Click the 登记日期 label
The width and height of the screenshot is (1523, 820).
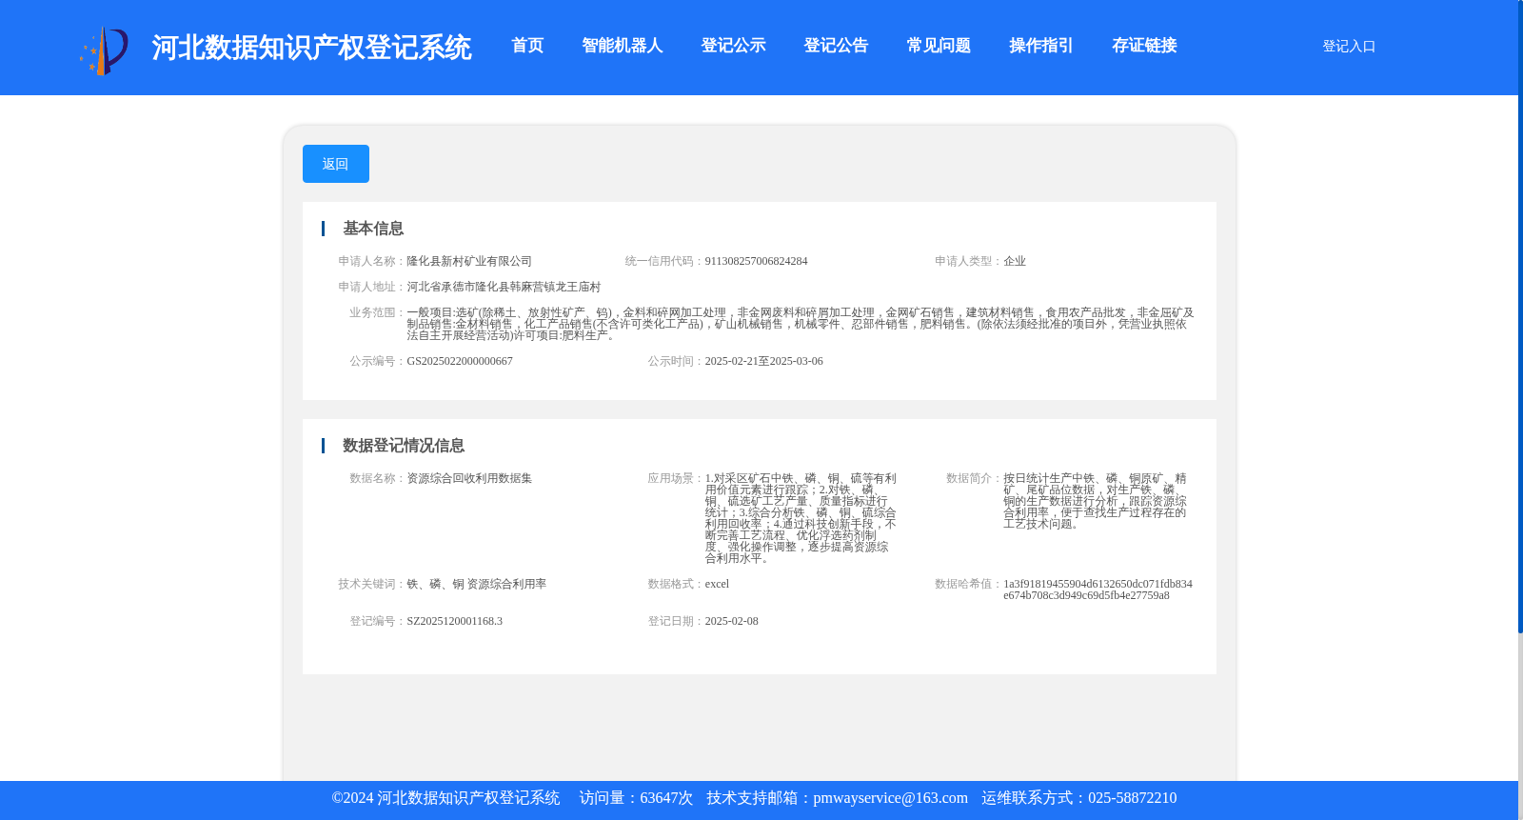(x=676, y=621)
